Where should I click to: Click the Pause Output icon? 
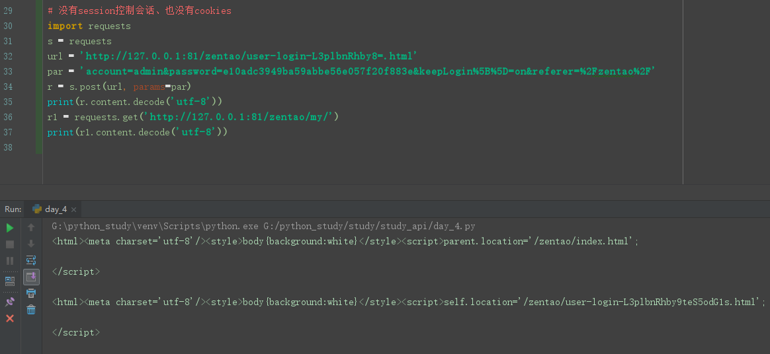tap(10, 261)
